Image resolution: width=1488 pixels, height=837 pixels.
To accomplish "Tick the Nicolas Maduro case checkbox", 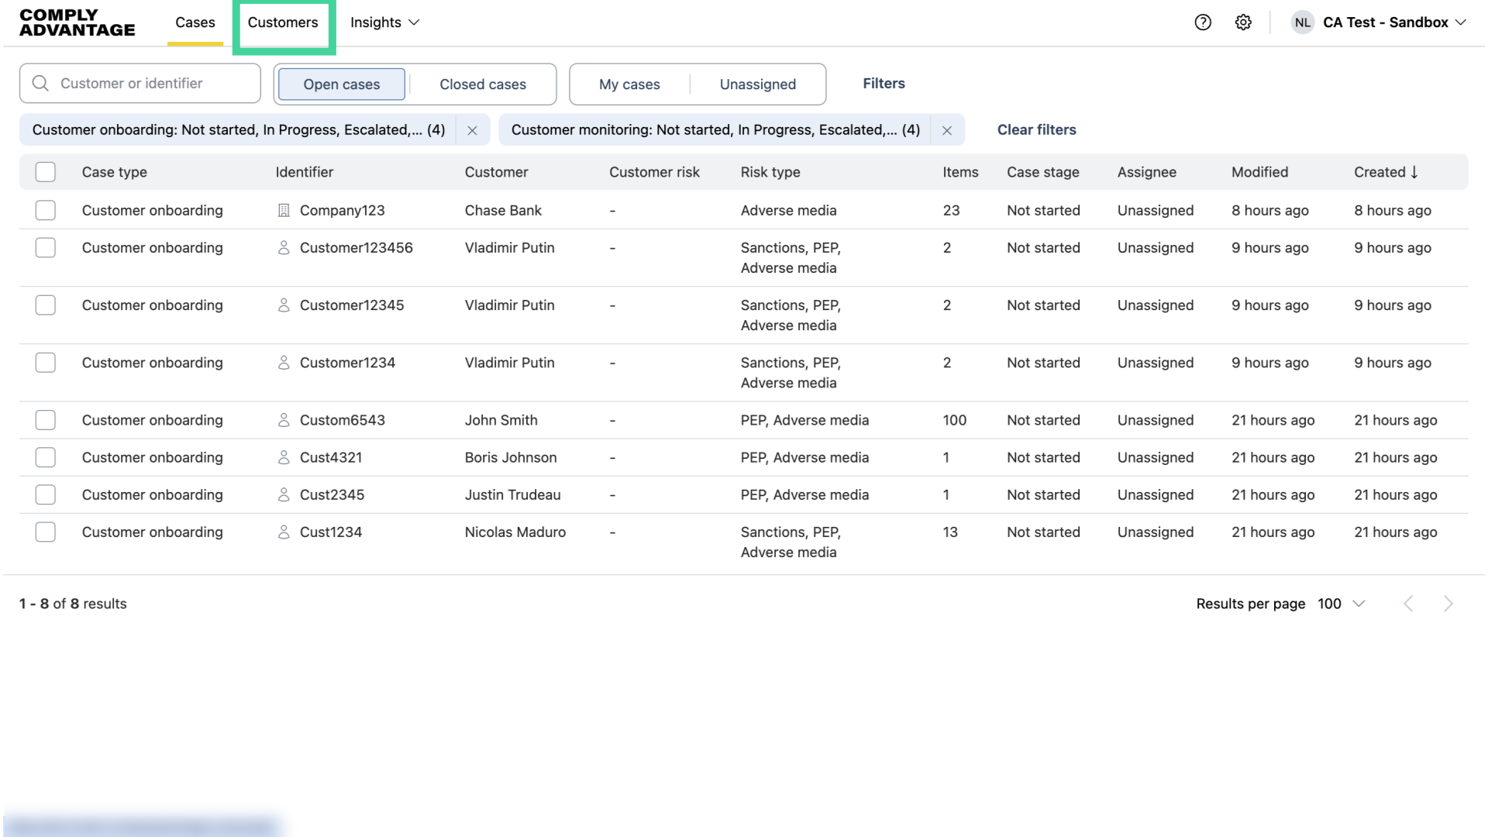I will 46,532.
